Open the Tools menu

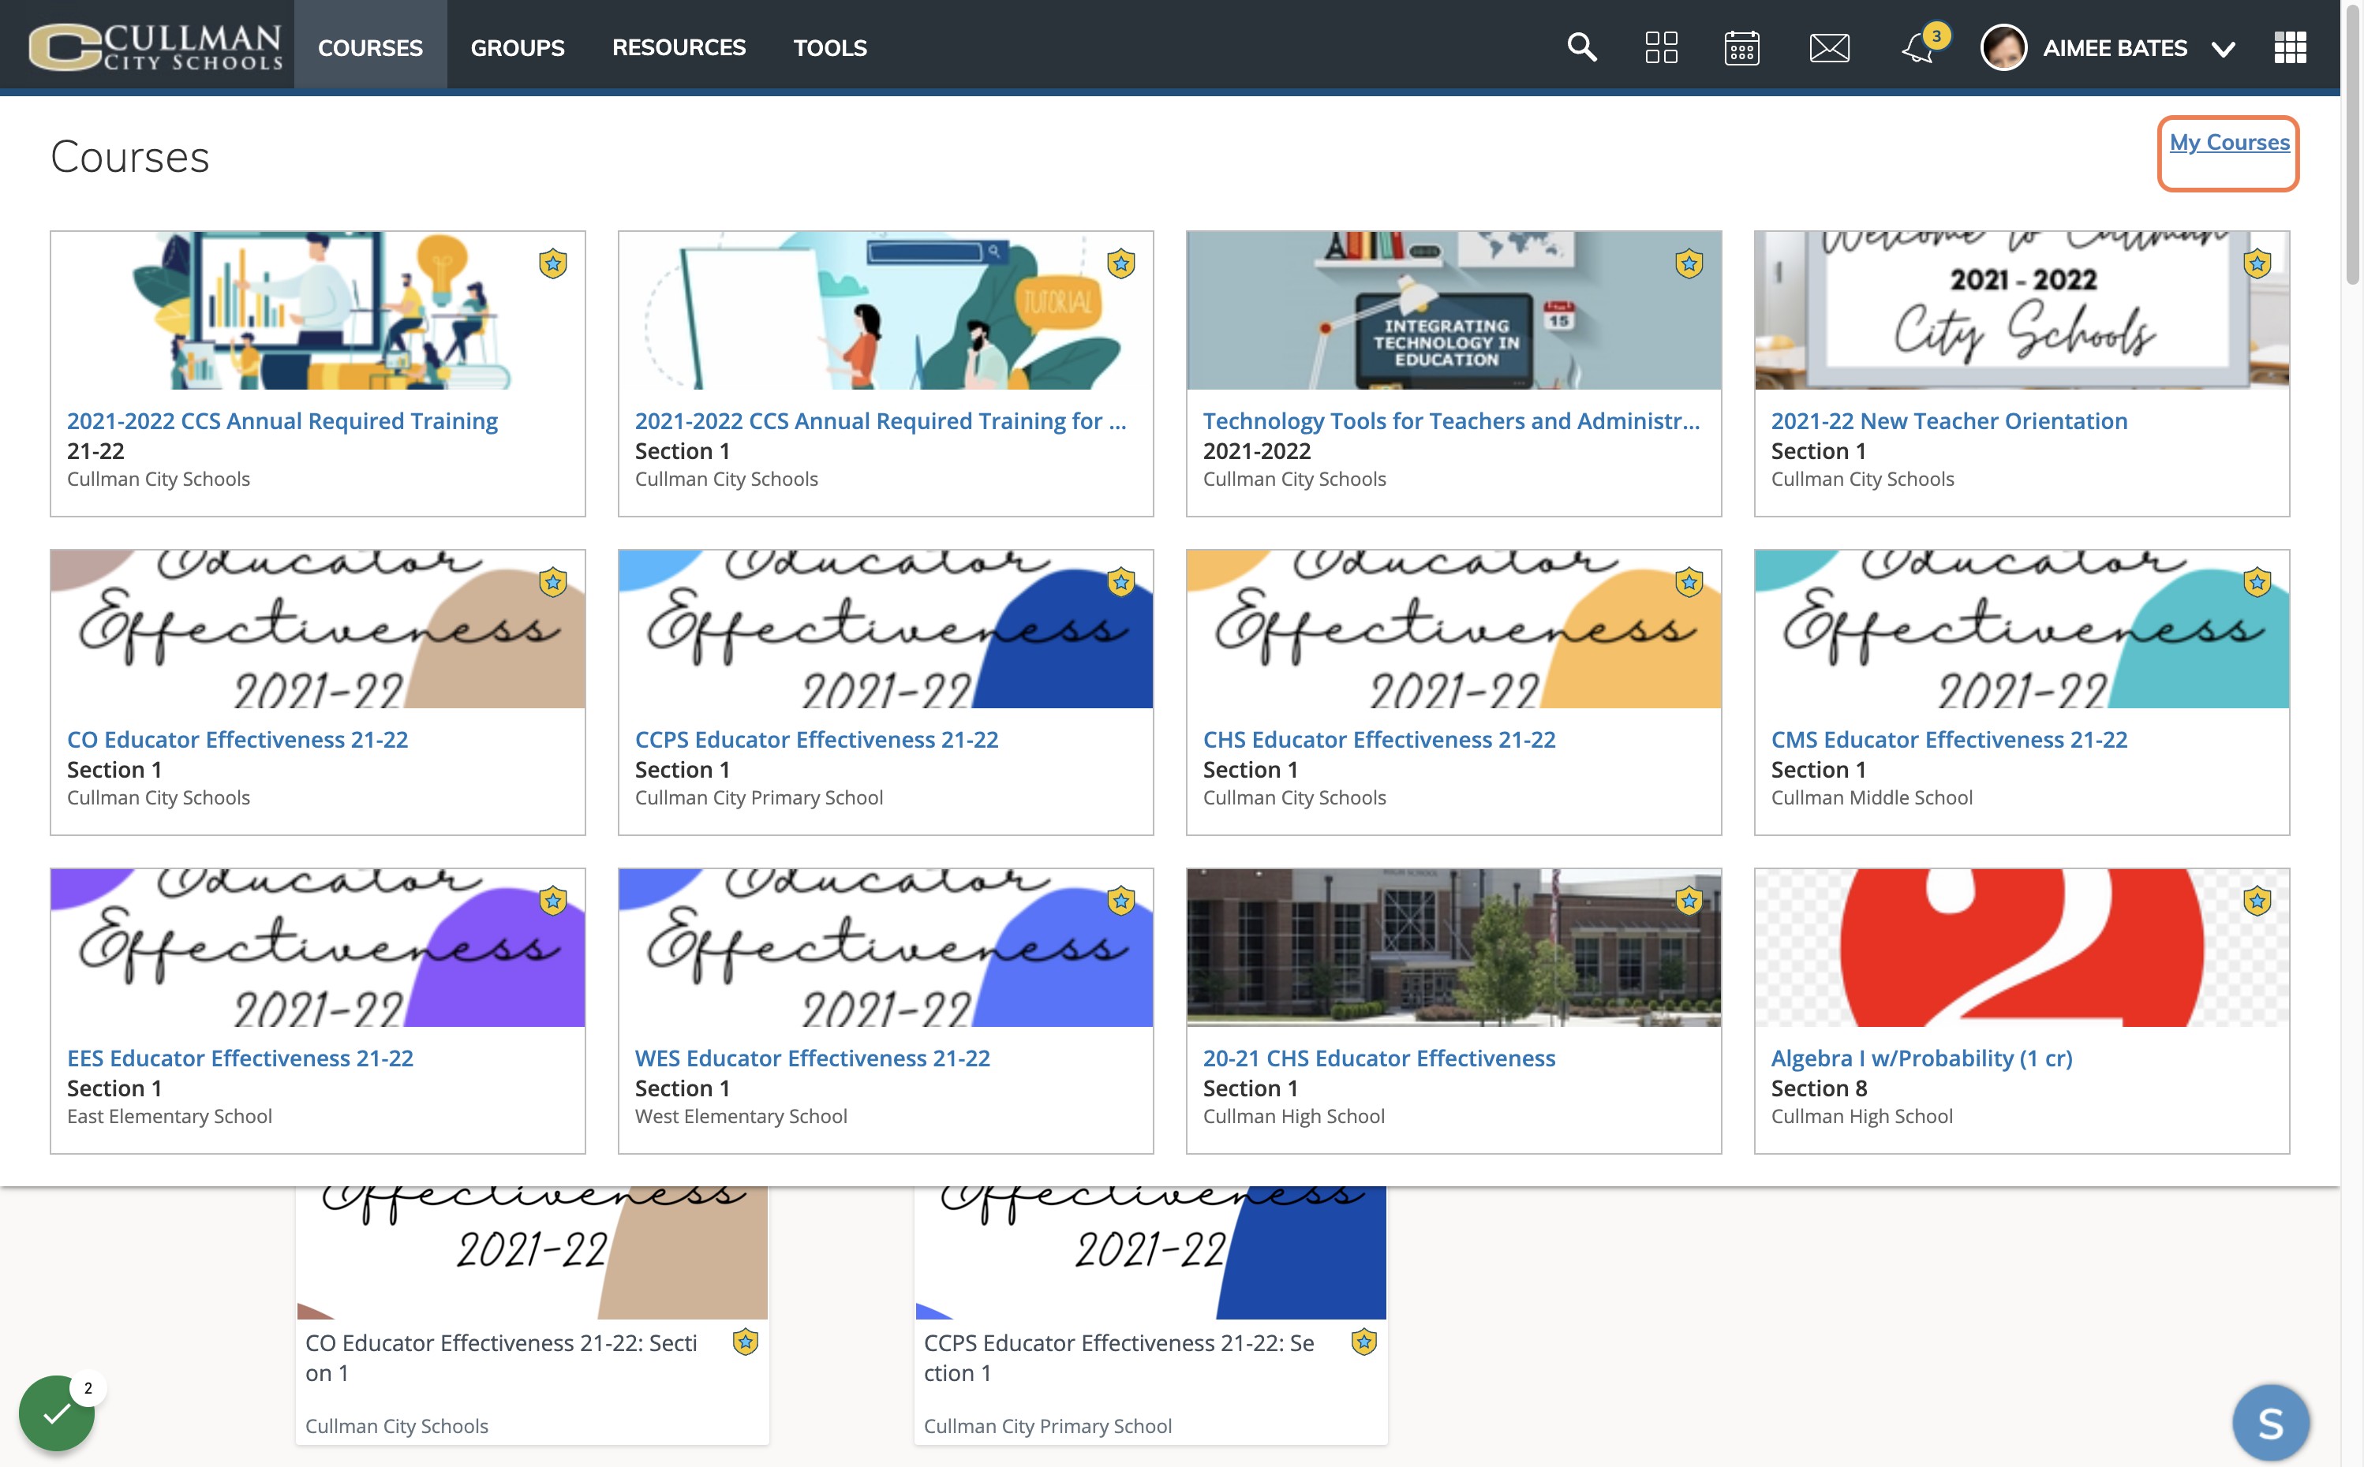pos(830,47)
